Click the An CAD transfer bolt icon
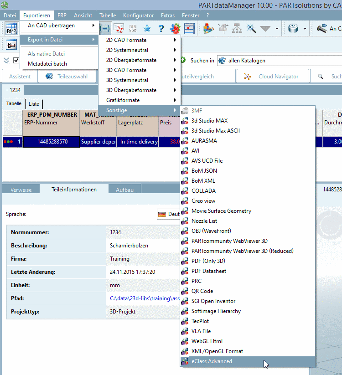 coord(322,28)
